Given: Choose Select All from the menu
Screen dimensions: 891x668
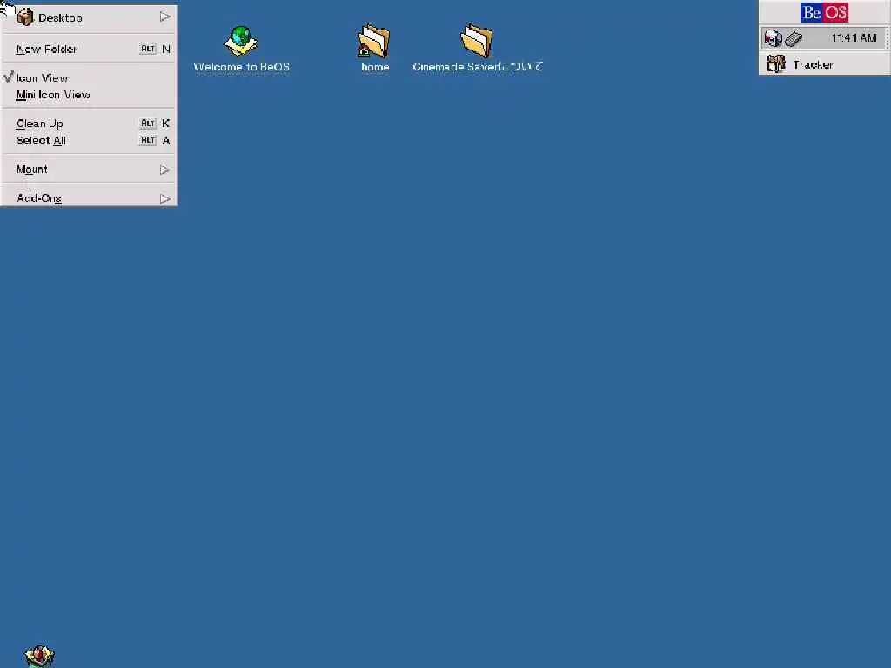Looking at the screenshot, I should pyautogui.click(x=89, y=140).
